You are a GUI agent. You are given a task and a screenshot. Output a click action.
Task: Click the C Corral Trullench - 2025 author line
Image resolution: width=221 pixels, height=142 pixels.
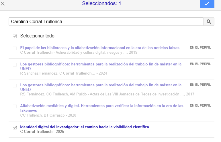pyautogui.click(x=42, y=132)
